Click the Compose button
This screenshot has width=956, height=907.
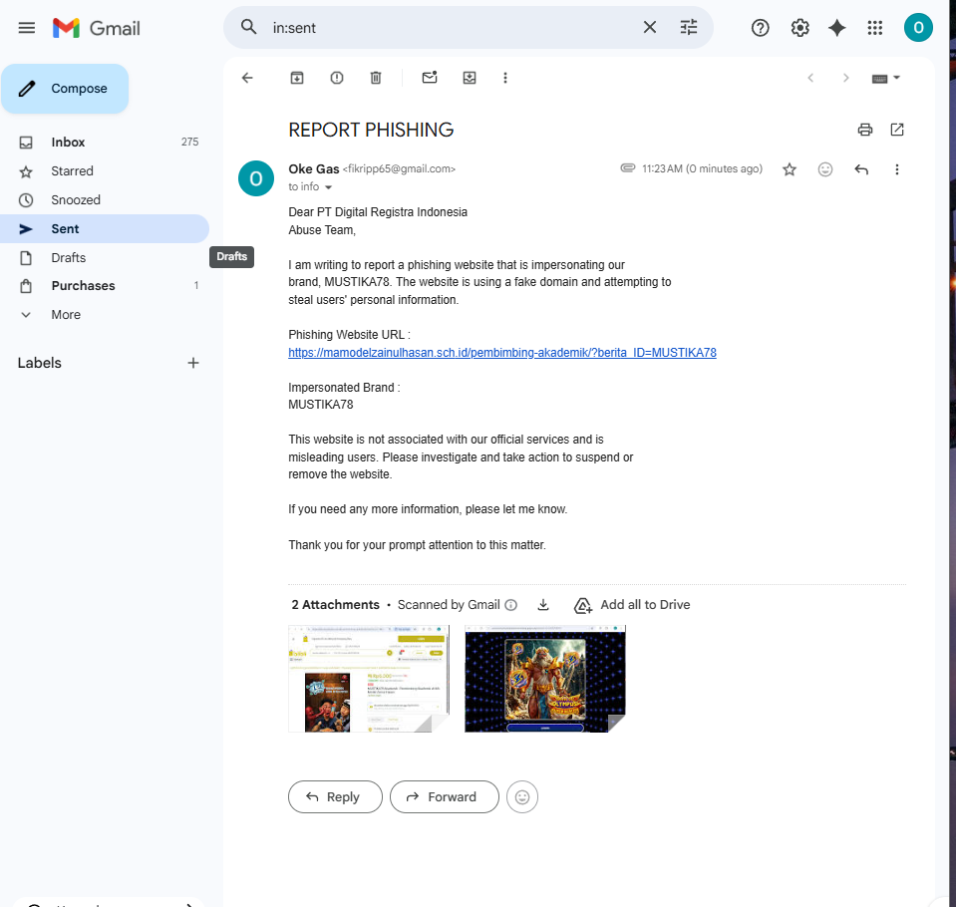pyautogui.click(x=65, y=89)
